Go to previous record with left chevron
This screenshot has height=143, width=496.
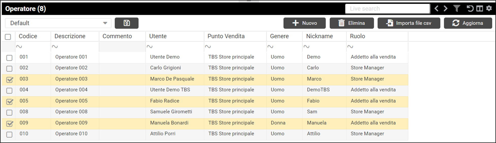436,9
